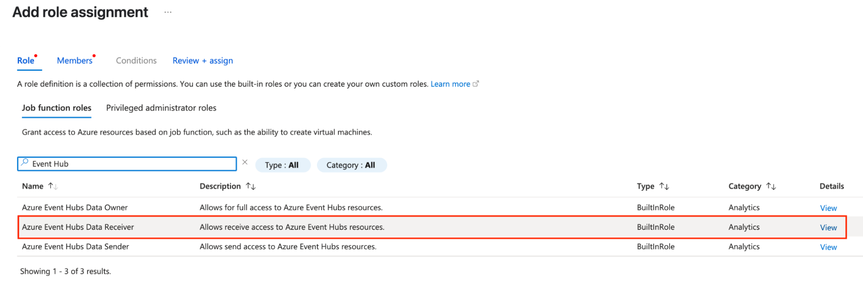View details for Azure Event Hubs Data Owner
Image resolution: width=863 pixels, height=289 pixels.
828,208
